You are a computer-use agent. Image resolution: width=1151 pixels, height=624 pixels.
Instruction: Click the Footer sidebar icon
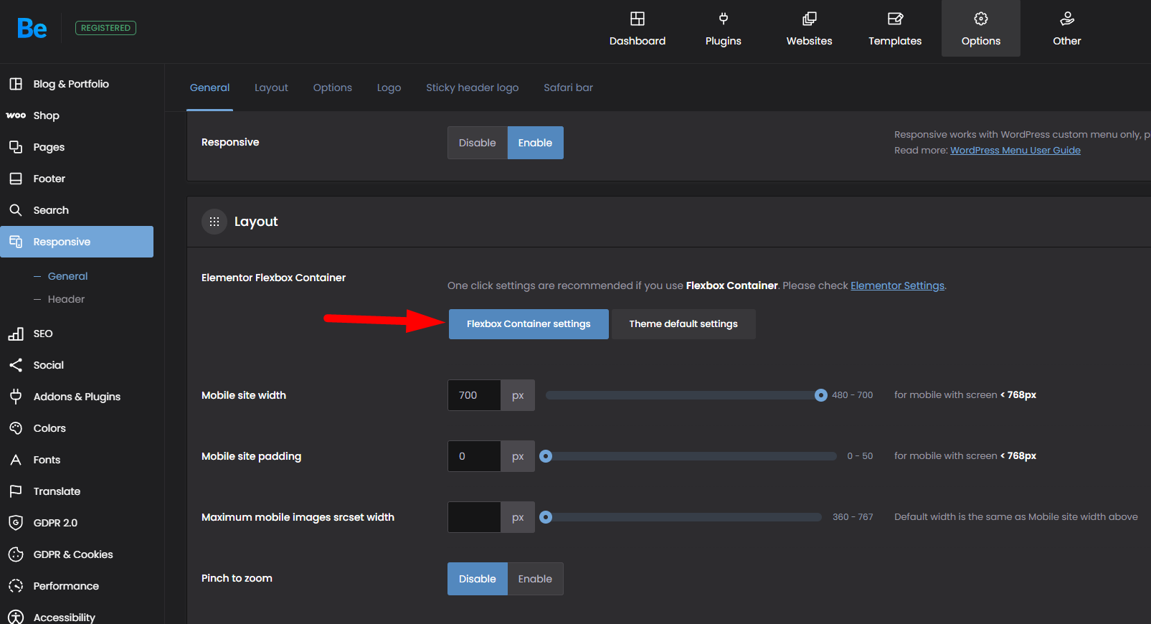[16, 179]
